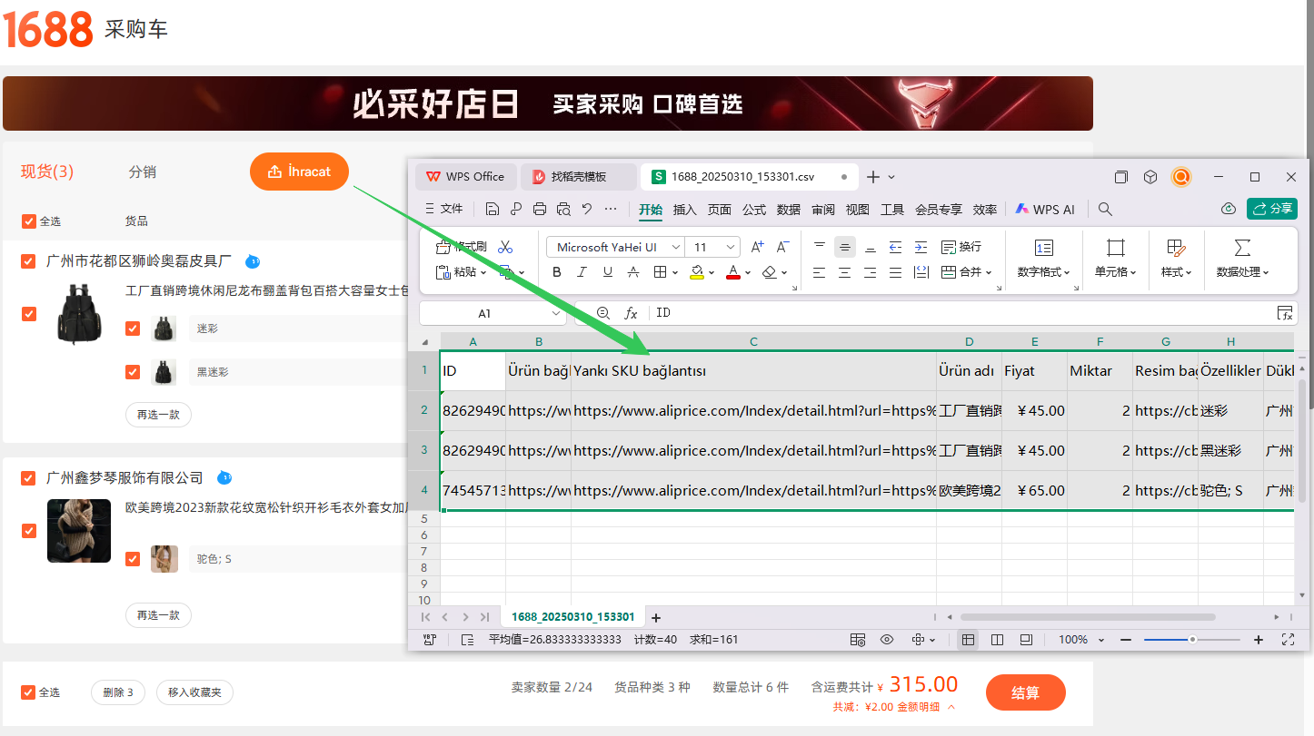Toggle checkbox for 广州鑫梦琴服饰有限公司 shop
The height and width of the screenshot is (736, 1314).
(x=29, y=478)
